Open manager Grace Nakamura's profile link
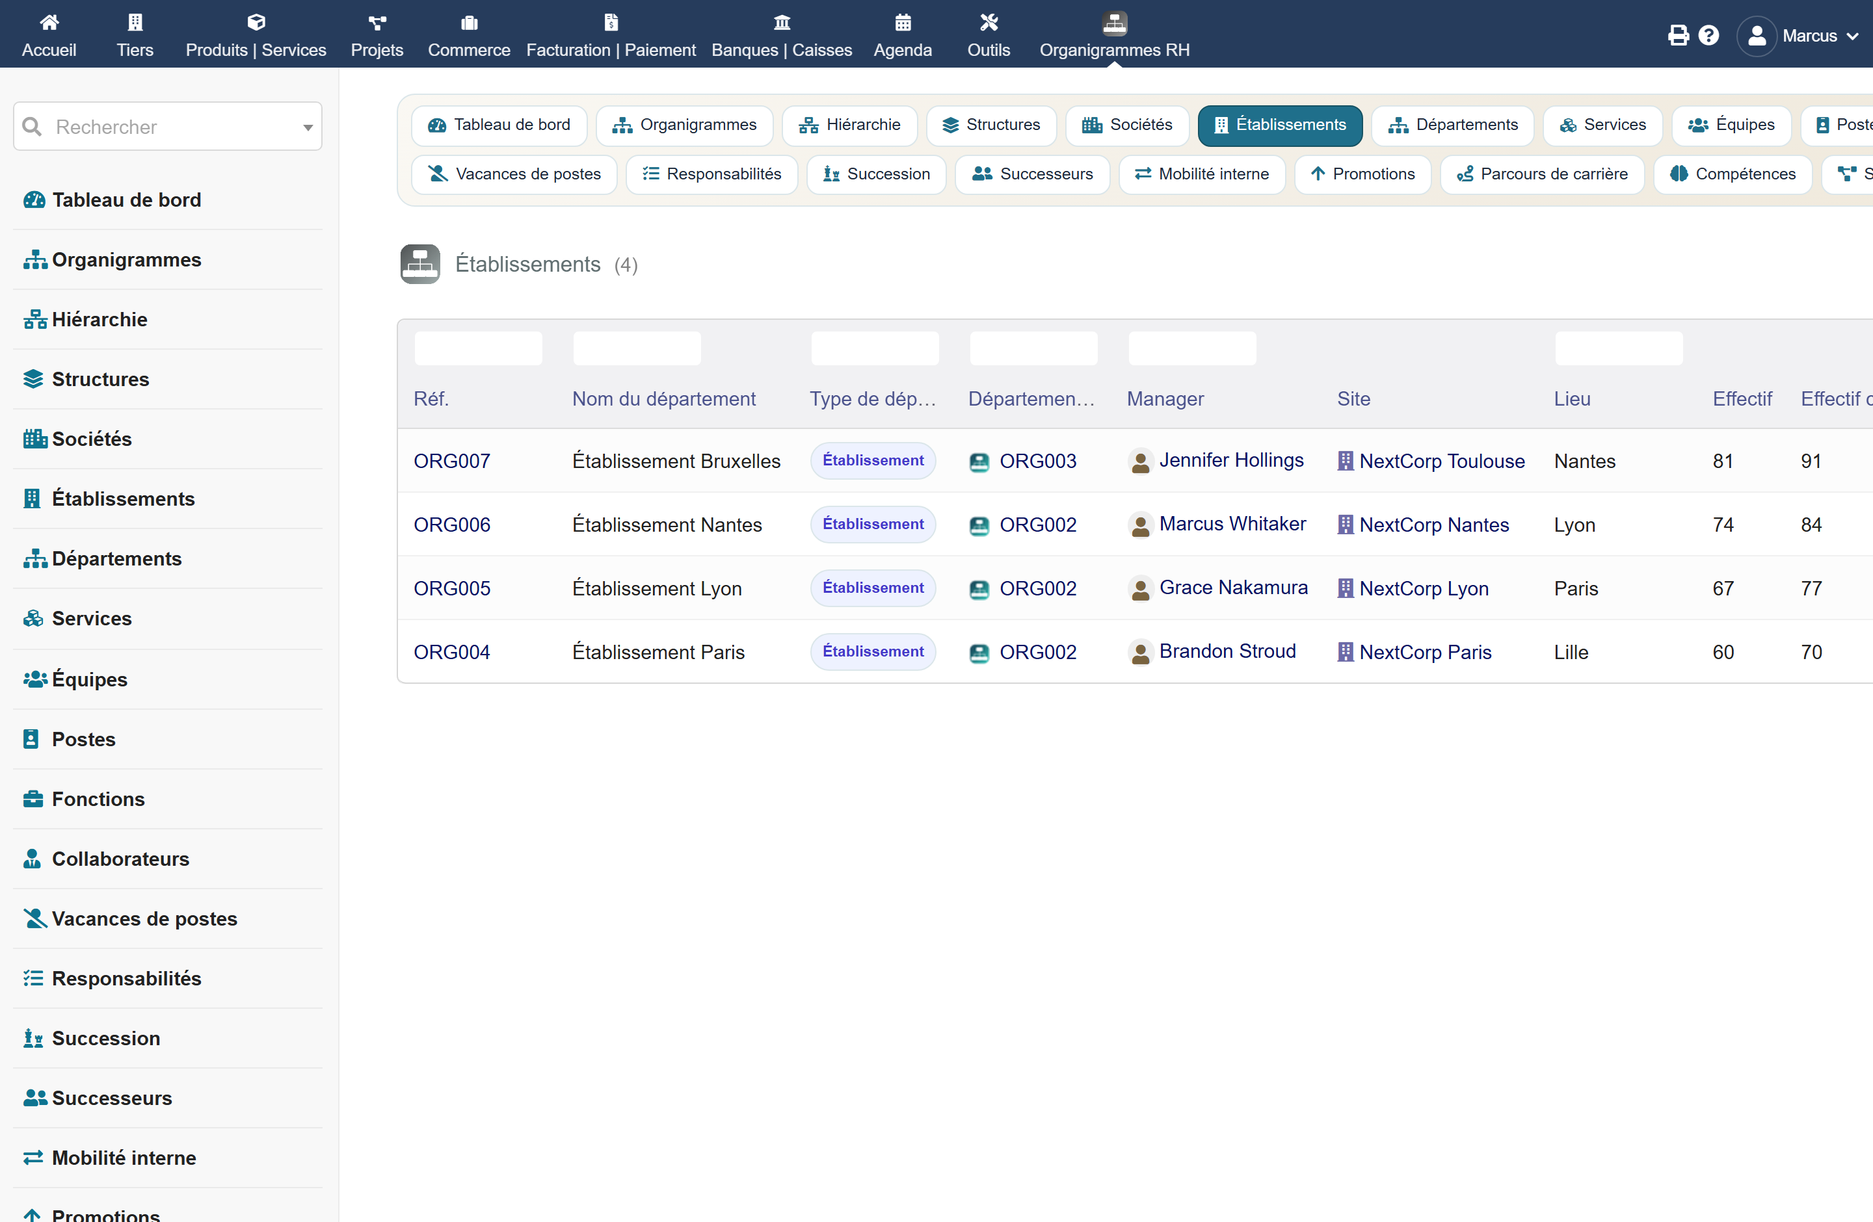 (1233, 588)
